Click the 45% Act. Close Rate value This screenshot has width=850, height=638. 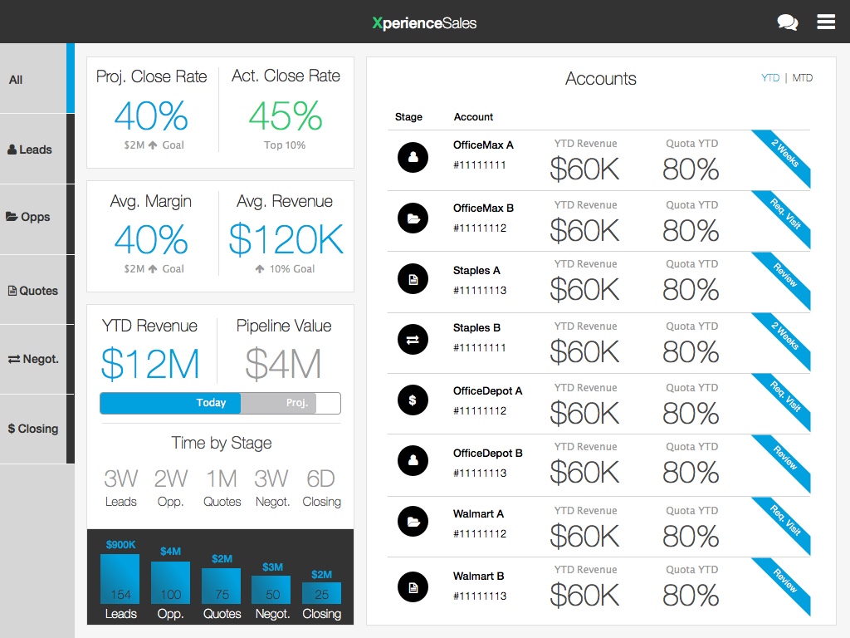pos(286,115)
